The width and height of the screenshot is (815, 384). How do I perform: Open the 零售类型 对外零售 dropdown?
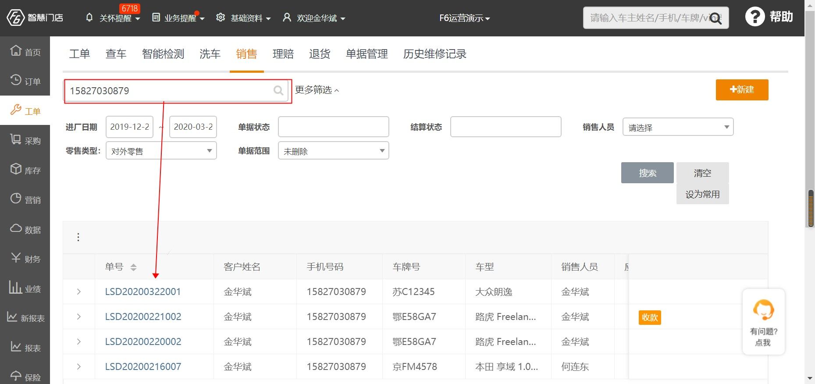point(161,151)
